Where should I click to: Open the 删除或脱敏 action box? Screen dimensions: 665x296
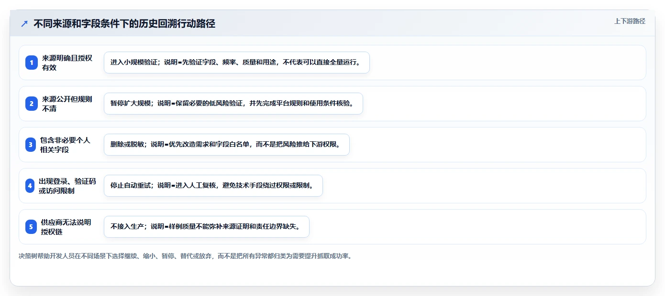tap(227, 145)
